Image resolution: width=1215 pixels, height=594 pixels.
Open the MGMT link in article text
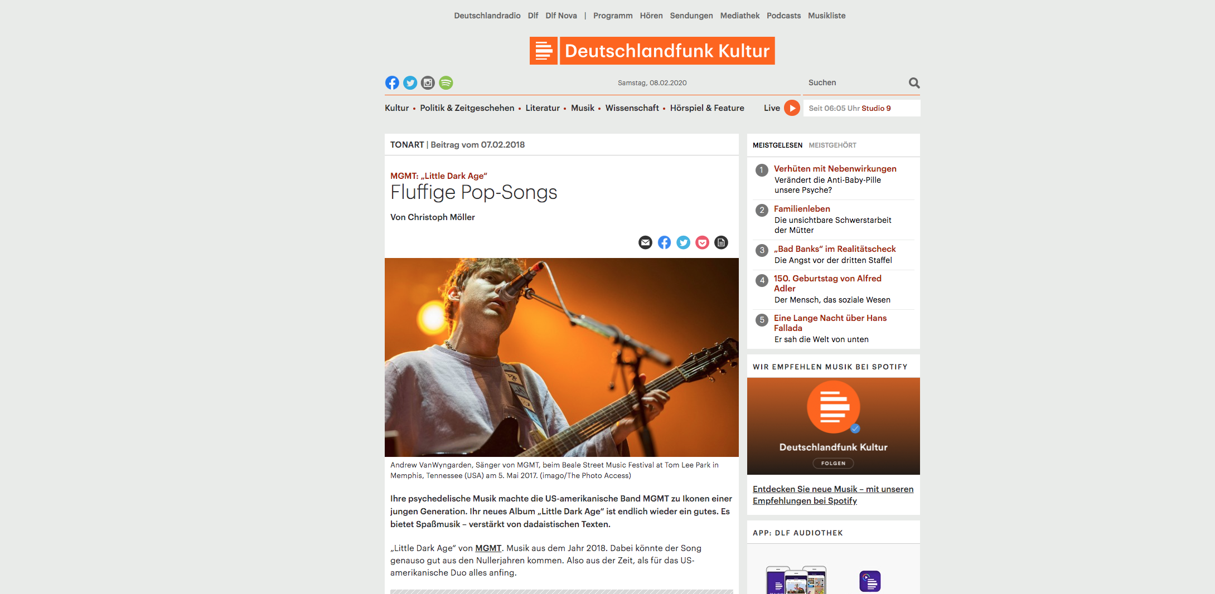click(x=488, y=548)
